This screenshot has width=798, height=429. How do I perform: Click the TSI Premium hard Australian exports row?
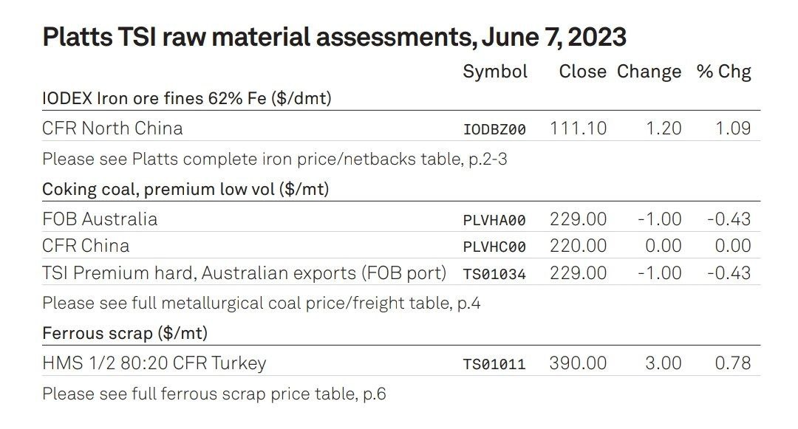click(401, 273)
